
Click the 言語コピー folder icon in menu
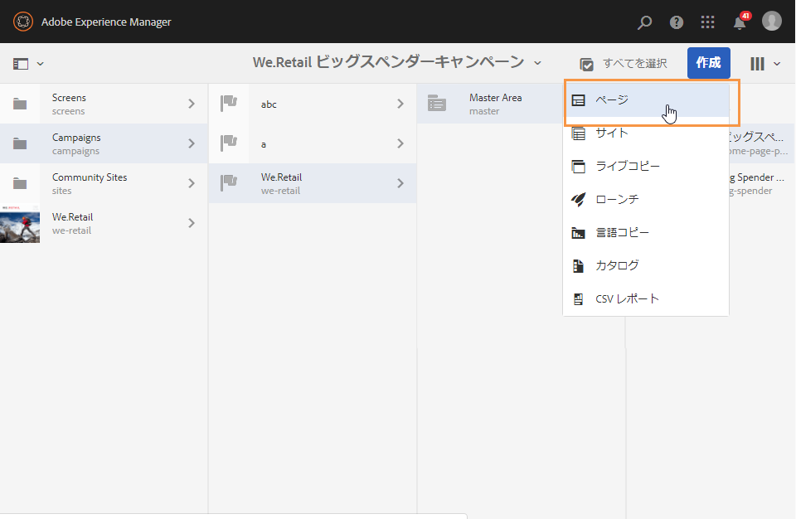pyautogui.click(x=578, y=233)
